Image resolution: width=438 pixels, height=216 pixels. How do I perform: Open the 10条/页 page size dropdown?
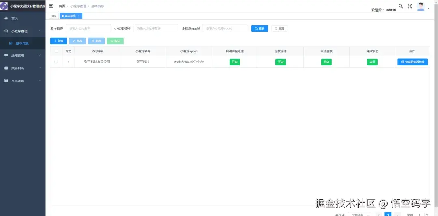(x=359, y=215)
